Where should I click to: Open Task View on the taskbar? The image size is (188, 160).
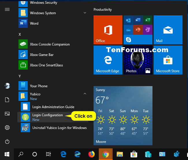pos(49,154)
